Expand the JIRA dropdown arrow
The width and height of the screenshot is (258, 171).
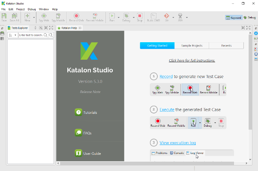(x=187, y=17)
